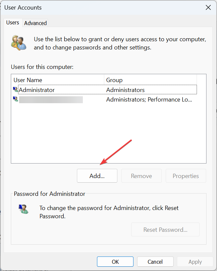Click the second user's account icon
217x271 pixels.
click(x=15, y=99)
